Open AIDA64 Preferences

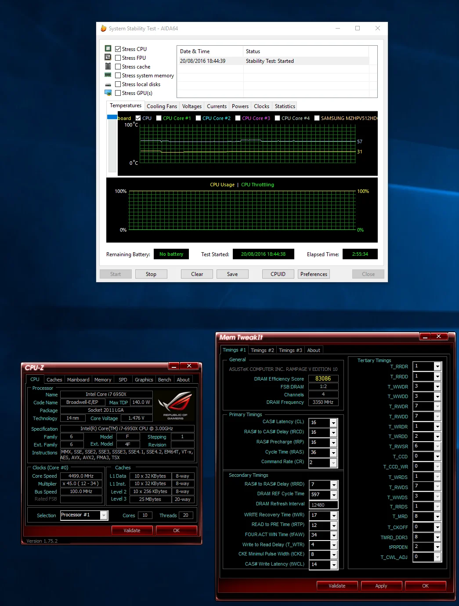pos(314,274)
